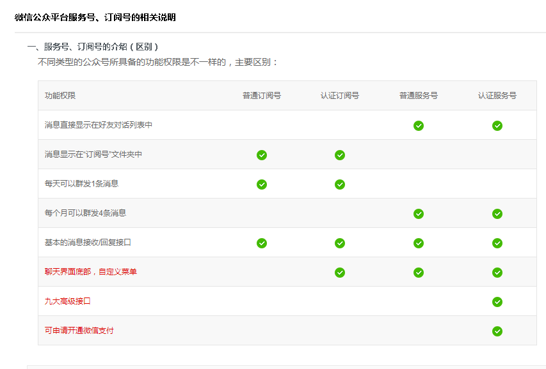Click 认证订阅号 checkmark in 聊天界面底部 row
Screen dimensions: 546x369
(x=340, y=273)
